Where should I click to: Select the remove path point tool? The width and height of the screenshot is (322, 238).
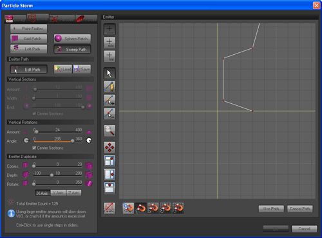tap(109, 114)
